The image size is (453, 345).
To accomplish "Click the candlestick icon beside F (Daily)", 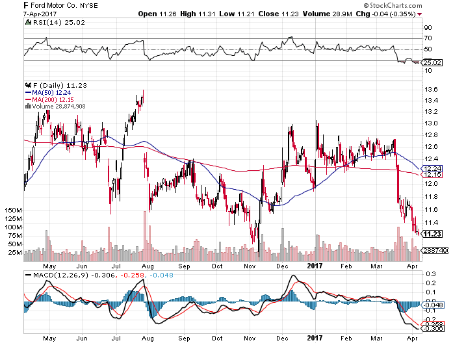I will [28, 86].
